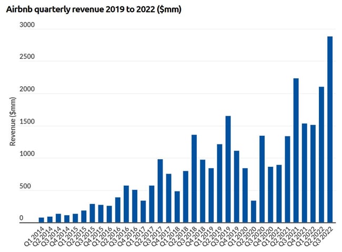This screenshot has height=252, width=342.
Task: Select the 'Q3 2022' x-axis label
Action: click(324, 235)
